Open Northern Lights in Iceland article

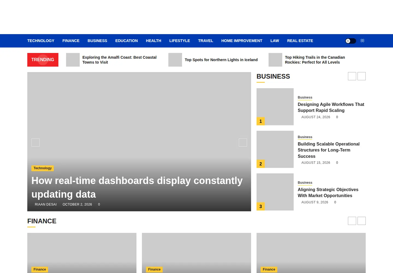221,60
